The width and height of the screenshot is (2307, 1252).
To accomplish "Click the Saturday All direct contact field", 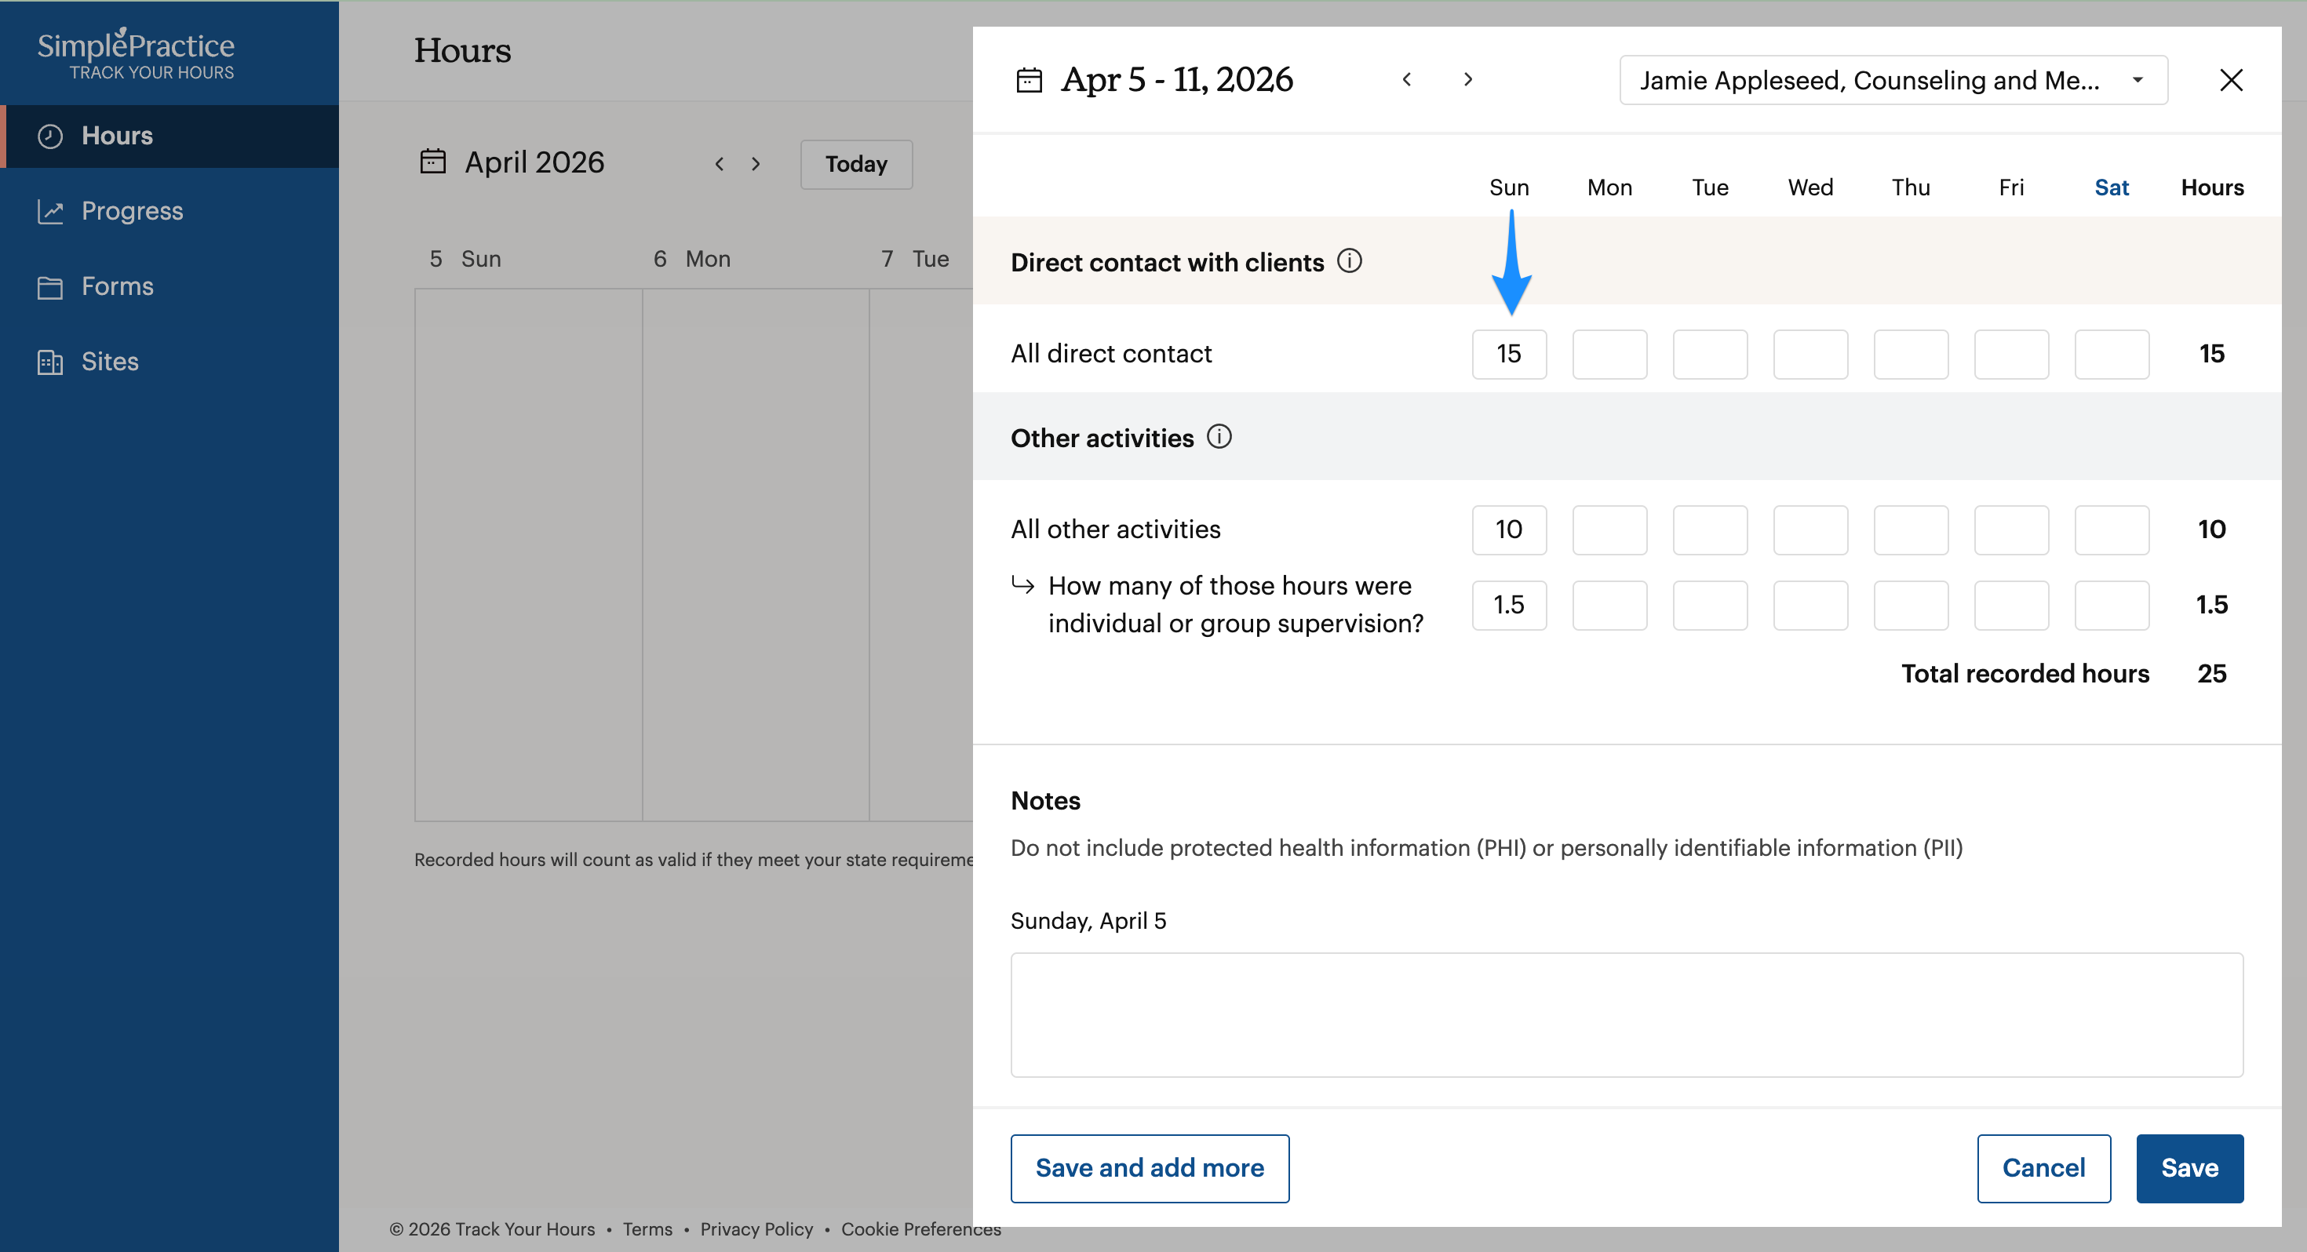I will (2111, 355).
